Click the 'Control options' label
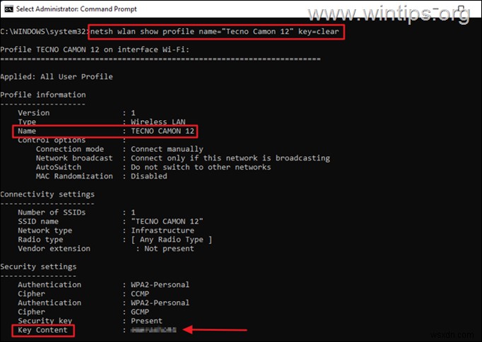The image size is (482, 342). [x=52, y=140]
